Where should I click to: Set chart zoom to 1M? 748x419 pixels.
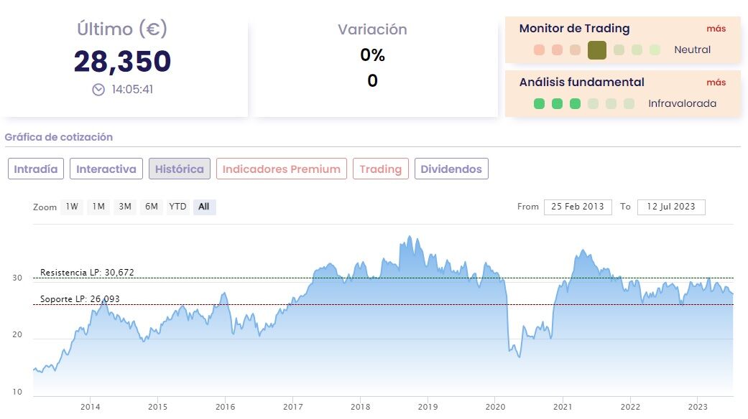coord(98,207)
